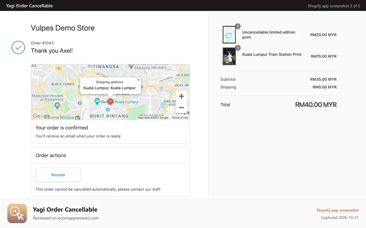Click the order confirmed checkmark icon
This screenshot has height=228, width=366.
pyautogui.click(x=18, y=47)
